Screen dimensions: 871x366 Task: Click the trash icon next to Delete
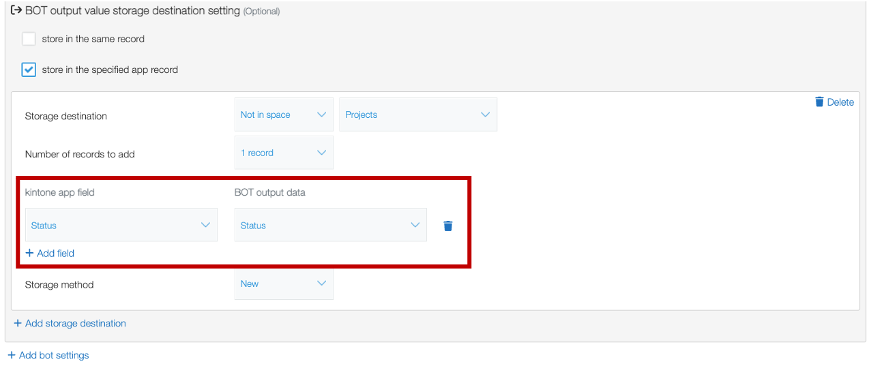(x=819, y=102)
